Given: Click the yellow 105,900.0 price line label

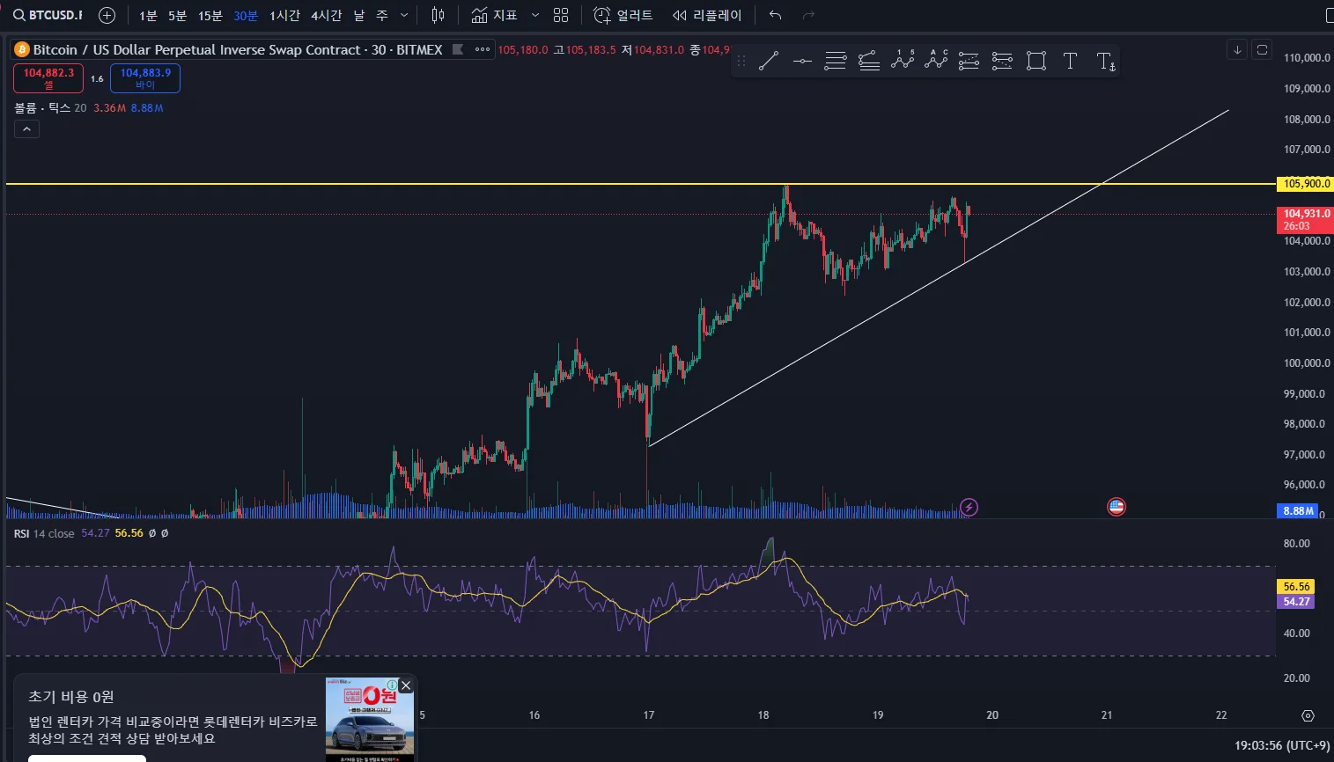Looking at the screenshot, I should [x=1305, y=184].
